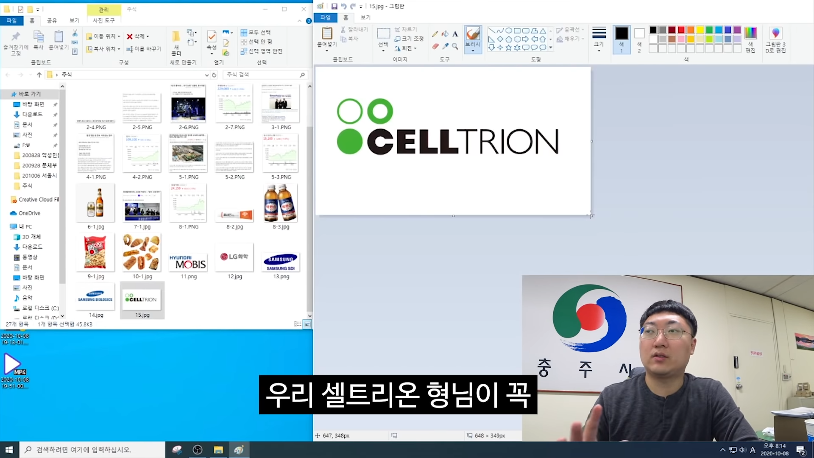Select the Text tool in Paint
The width and height of the screenshot is (814, 458).
click(x=455, y=34)
